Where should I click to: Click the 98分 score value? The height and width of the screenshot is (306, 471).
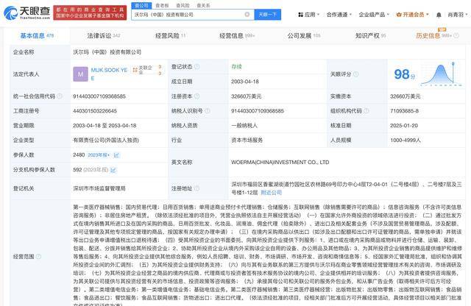pos(404,74)
